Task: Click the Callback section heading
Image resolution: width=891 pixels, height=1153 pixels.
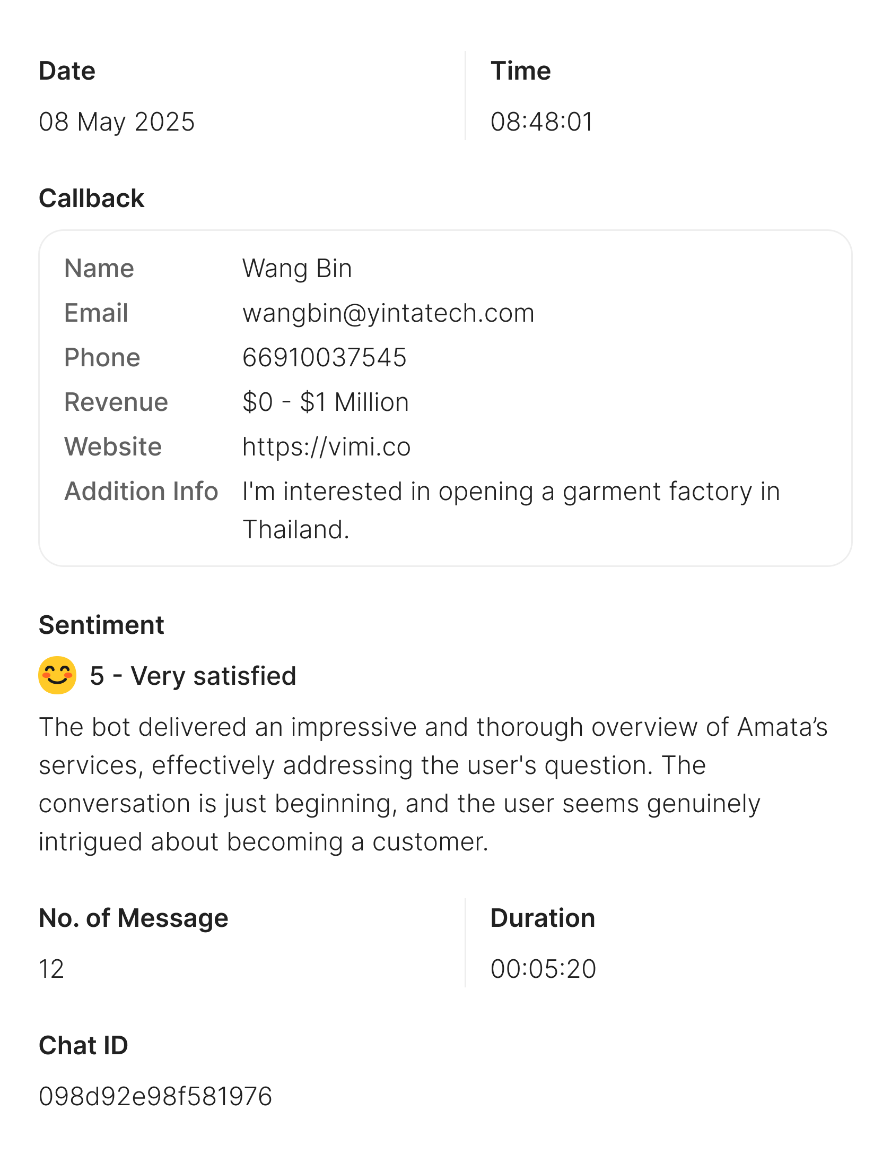Action: (91, 199)
